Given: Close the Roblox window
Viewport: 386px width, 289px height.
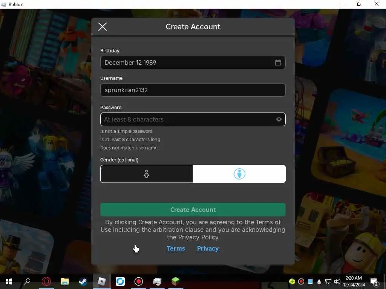Looking at the screenshot, I should (377, 4).
